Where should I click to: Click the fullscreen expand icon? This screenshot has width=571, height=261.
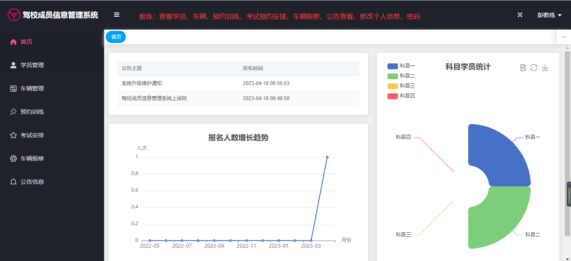[x=520, y=15]
